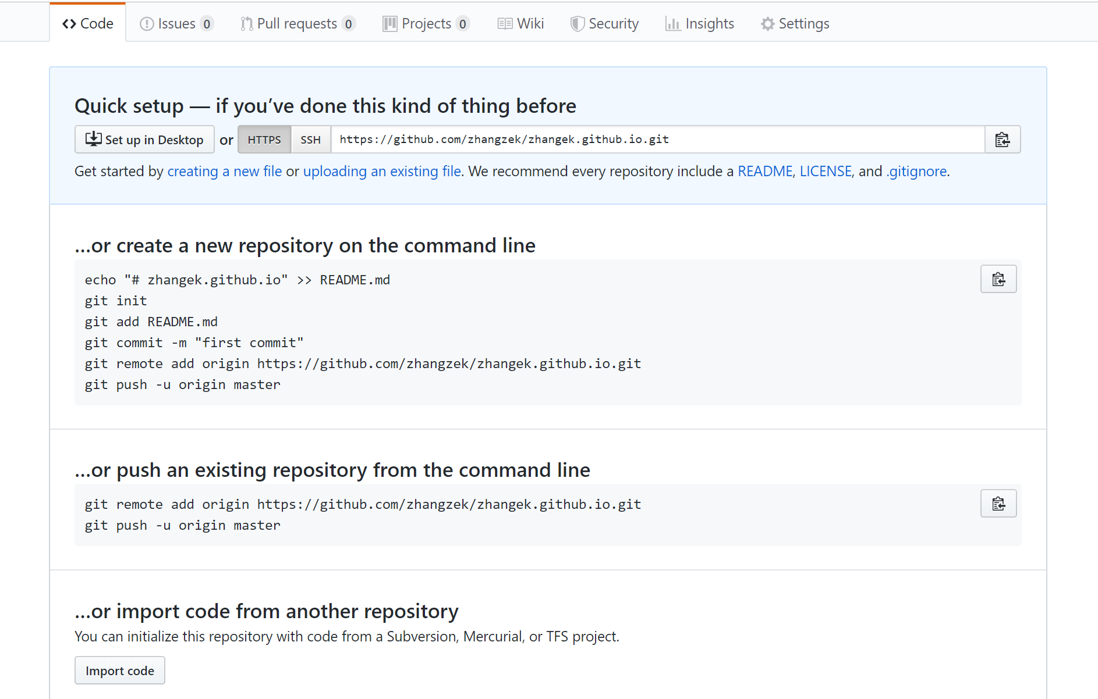Screen dimensions: 1098x699
Task: Click the repository clone URL field
Action: (x=658, y=140)
